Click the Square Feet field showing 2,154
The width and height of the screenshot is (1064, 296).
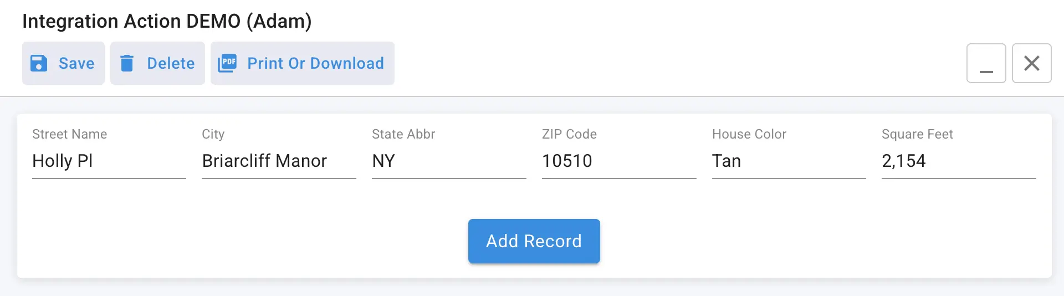[x=958, y=161]
